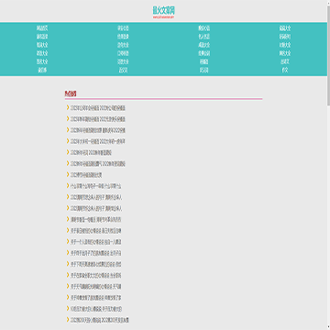Open the site logo at page top
This screenshot has width=330, height=330.
(164, 12)
